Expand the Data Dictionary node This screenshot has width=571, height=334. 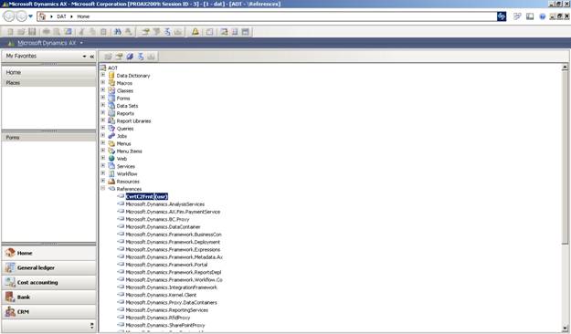click(x=102, y=75)
